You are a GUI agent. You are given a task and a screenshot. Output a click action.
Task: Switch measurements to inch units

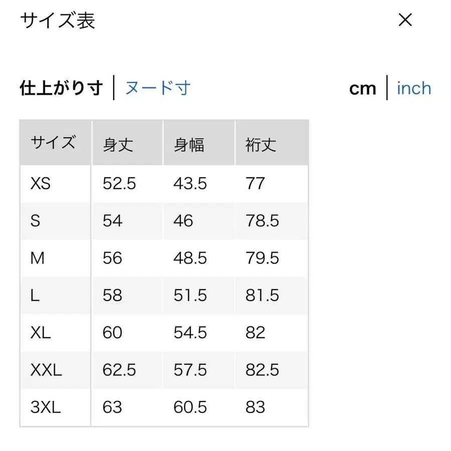[x=413, y=88]
